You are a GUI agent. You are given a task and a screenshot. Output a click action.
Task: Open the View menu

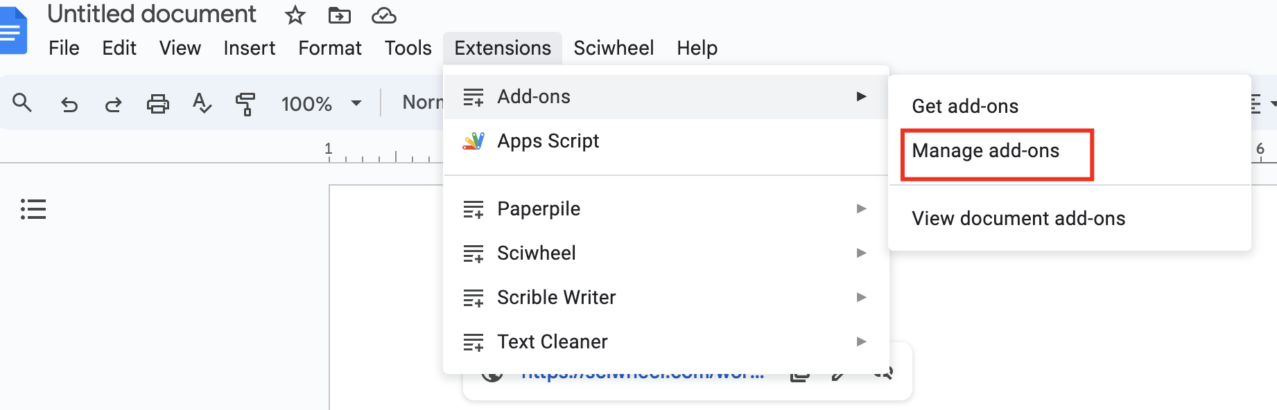[180, 48]
